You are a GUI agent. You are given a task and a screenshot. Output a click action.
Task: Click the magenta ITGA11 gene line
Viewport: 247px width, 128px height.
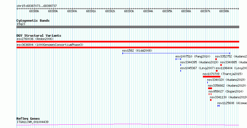coord(128,125)
